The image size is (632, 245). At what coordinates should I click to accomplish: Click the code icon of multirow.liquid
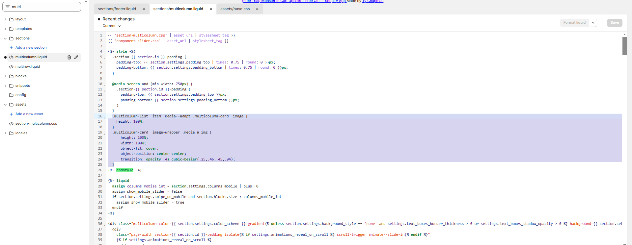point(11,67)
